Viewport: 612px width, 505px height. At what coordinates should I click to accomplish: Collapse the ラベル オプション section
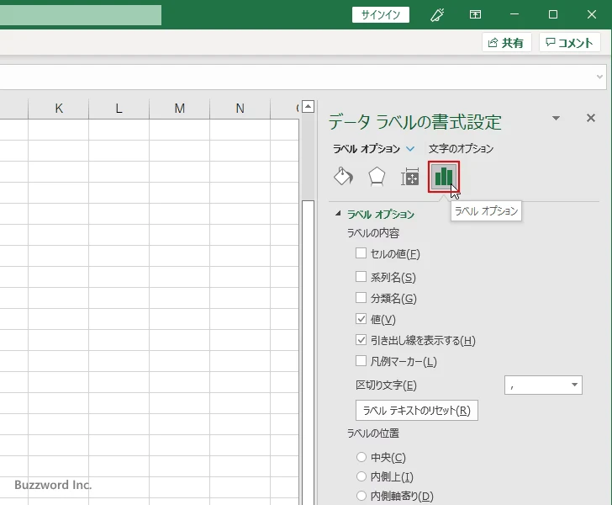[x=338, y=214]
